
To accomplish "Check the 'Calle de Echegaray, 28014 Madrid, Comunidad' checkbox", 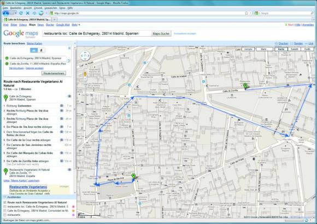I will (5, 211).
